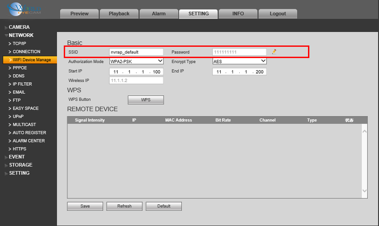Open the Playback tab
Screen dimensions: 379x226
point(119,14)
